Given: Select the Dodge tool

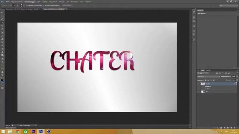Looking at the screenshot, I should tap(2, 55).
